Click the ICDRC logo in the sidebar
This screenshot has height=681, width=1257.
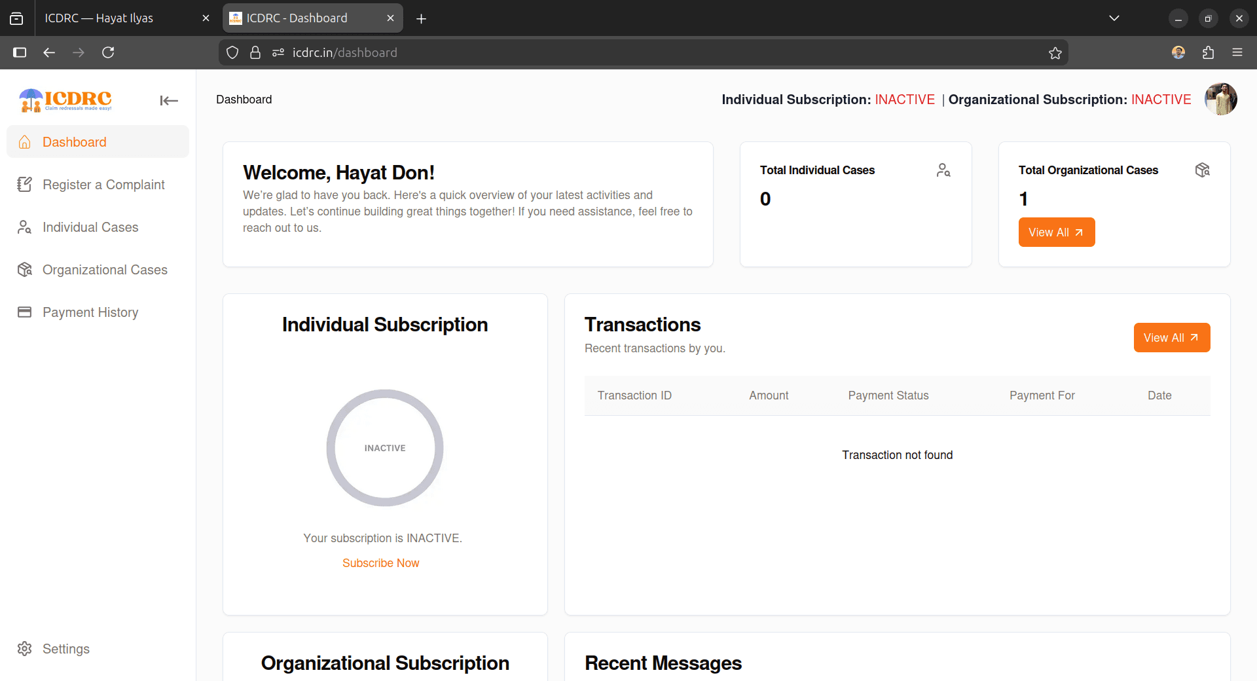point(65,100)
